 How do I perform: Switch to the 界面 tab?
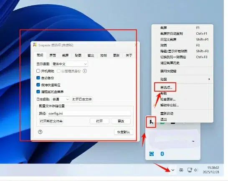(x=53, y=55)
